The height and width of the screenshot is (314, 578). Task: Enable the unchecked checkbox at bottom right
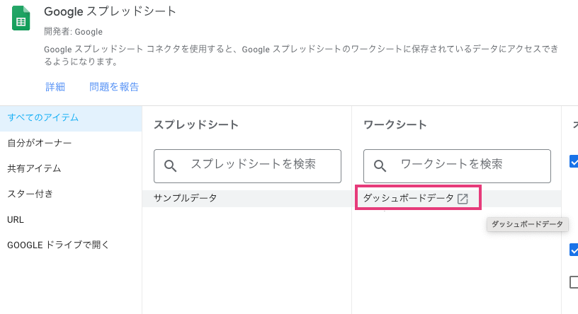click(x=574, y=282)
